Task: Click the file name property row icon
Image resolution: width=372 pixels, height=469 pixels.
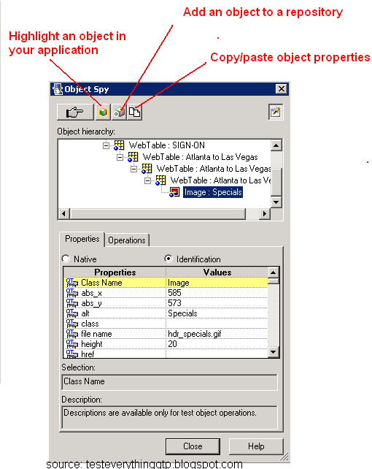Action: pos(72,334)
